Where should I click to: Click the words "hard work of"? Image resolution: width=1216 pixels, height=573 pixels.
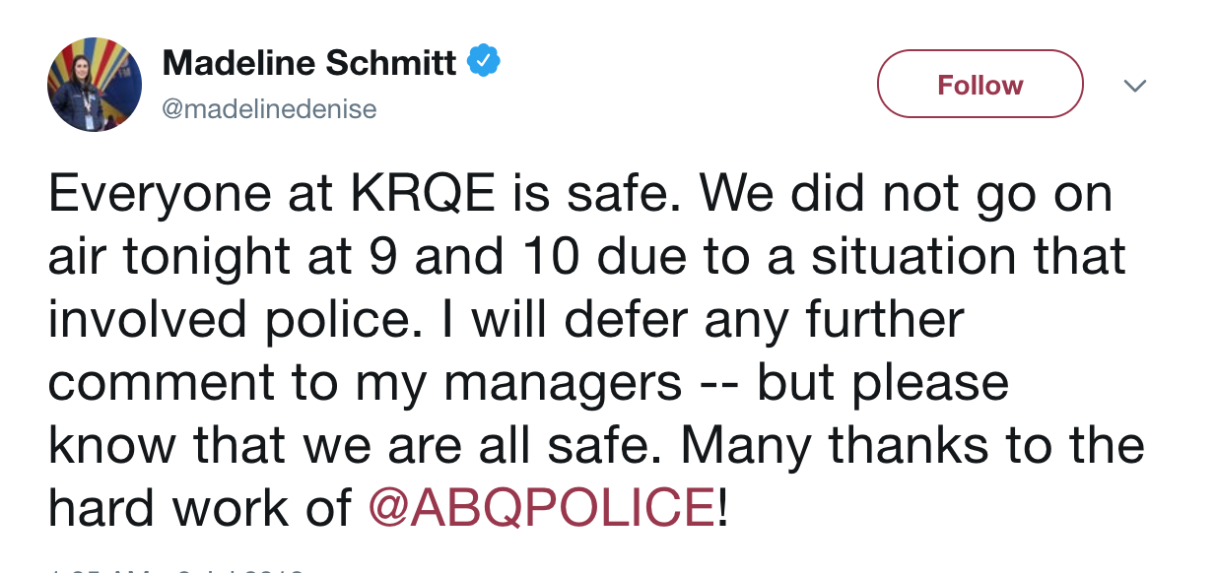[200, 506]
